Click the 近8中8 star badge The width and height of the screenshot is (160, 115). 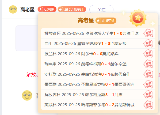pos(106,20)
